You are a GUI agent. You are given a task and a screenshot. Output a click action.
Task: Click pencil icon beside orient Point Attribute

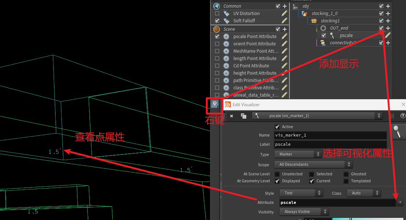pos(284,44)
